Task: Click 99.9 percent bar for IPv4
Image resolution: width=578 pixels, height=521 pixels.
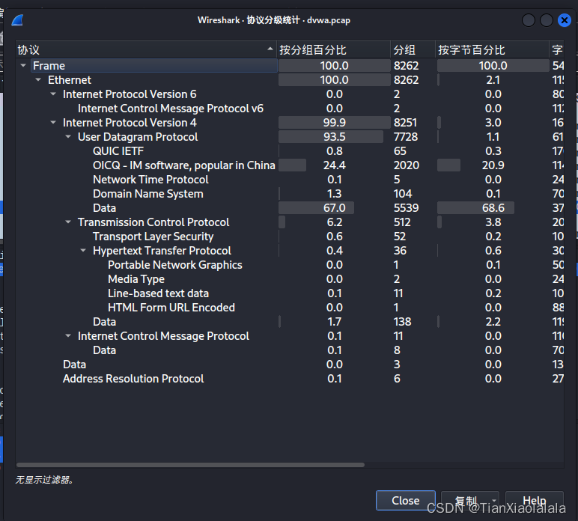Action: 334,123
